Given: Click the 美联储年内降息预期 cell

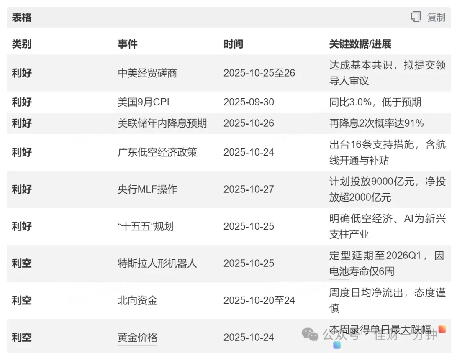Looking at the screenshot, I should (162, 123).
